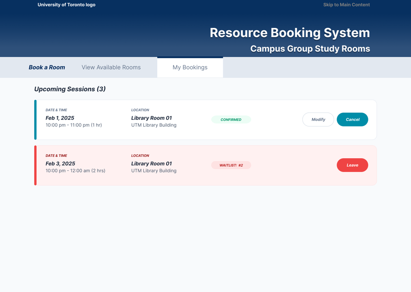The height and width of the screenshot is (292, 411).
Task: Cancel the Feb 1 confirmed booking
Action: 352,119
